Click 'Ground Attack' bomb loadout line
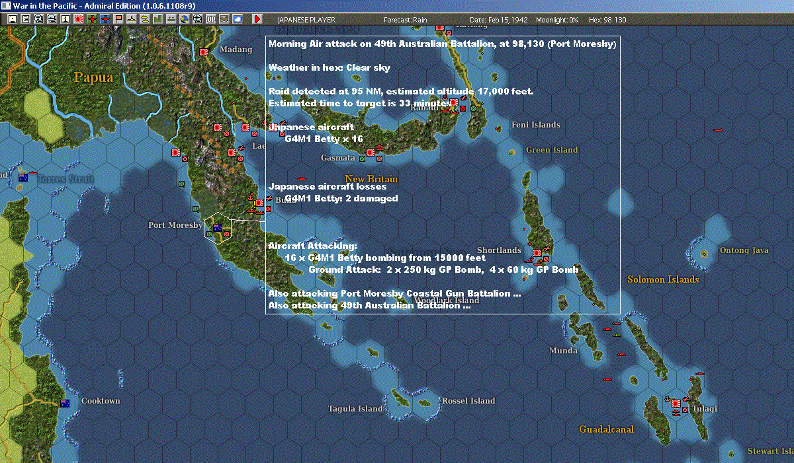This screenshot has width=794, height=463. click(443, 269)
